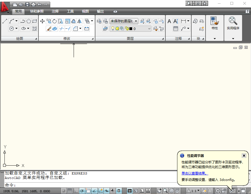Viewport: 251px width, 194px height.
Task: Insert a table from the annotation panel
Action: pyautogui.click(x=176, y=28)
